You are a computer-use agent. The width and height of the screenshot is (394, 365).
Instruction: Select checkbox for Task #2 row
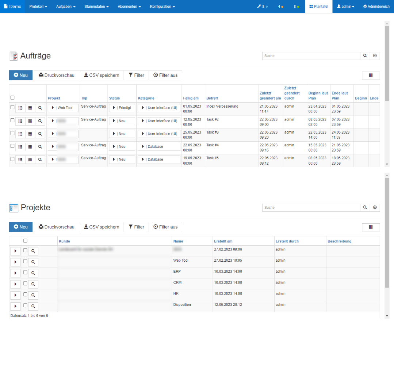[12, 120]
